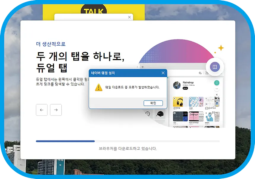
Task: Click the black cap product image
Action: click(160, 114)
